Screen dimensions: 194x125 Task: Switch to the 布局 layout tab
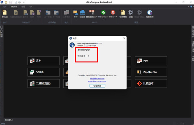point(23,7)
